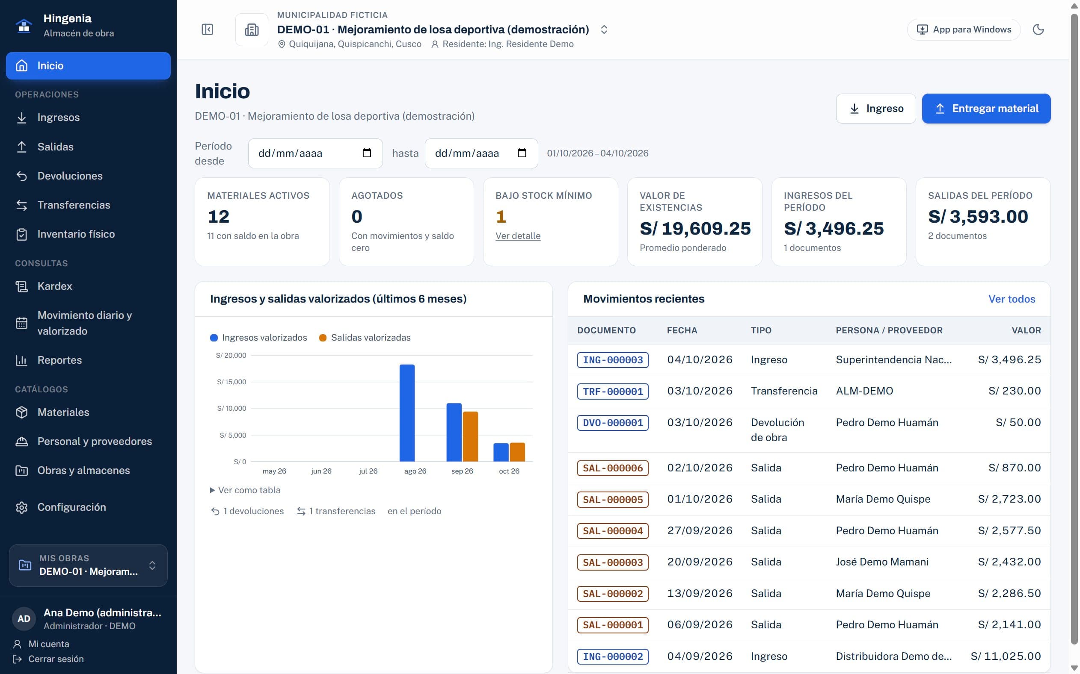The height and width of the screenshot is (674, 1080).
Task: Click App para Windows button
Action: pyautogui.click(x=964, y=29)
